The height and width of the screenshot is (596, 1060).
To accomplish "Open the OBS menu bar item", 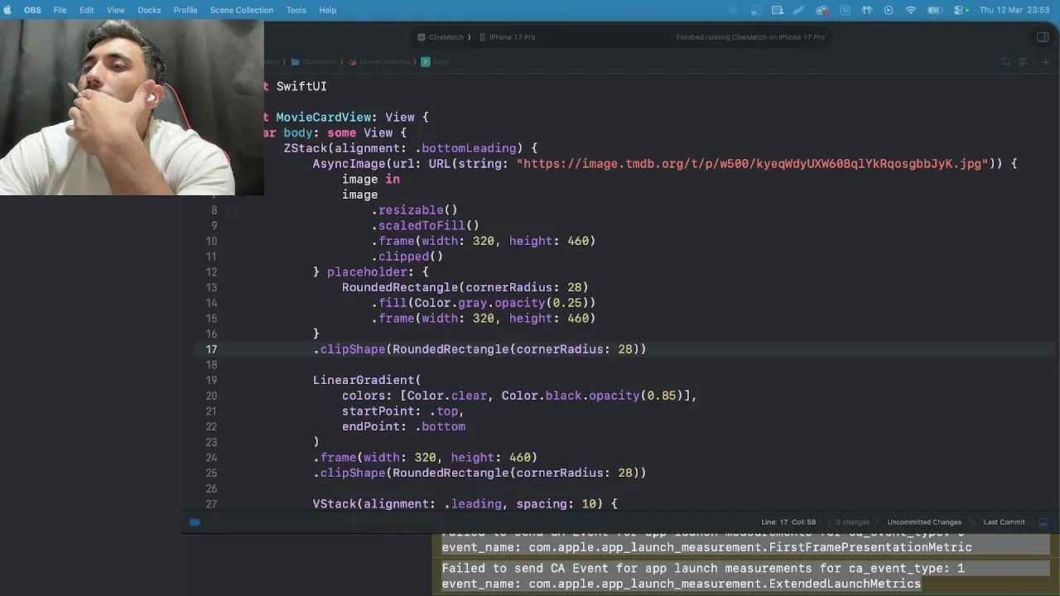I will pyautogui.click(x=32, y=10).
